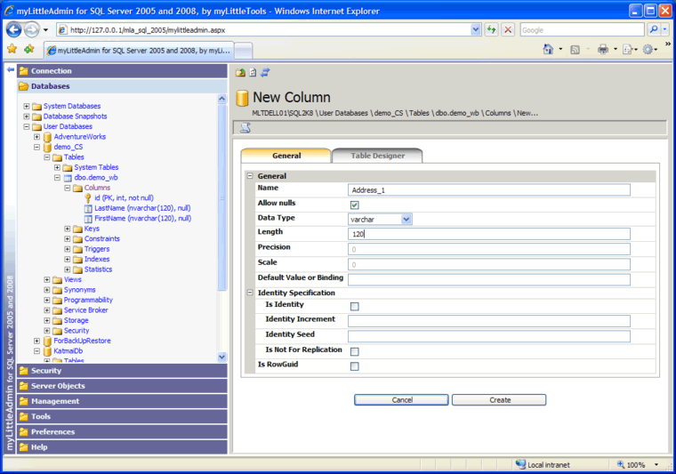Open the Help panel section
Image resolution: width=676 pixels, height=474 pixels.
coord(122,446)
